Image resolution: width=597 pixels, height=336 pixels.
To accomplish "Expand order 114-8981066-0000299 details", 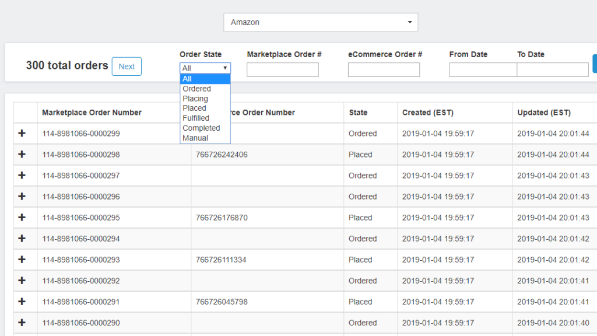I will pos(23,133).
